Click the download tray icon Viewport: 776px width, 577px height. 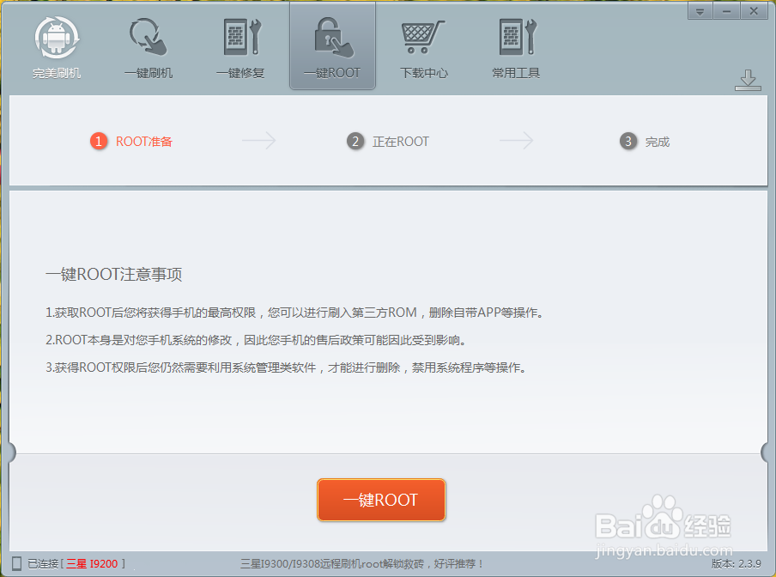[x=748, y=80]
